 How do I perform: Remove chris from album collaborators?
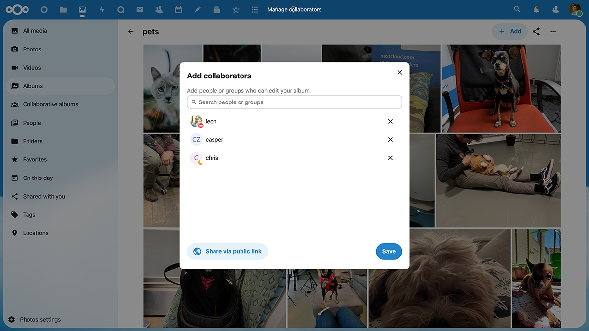point(390,158)
